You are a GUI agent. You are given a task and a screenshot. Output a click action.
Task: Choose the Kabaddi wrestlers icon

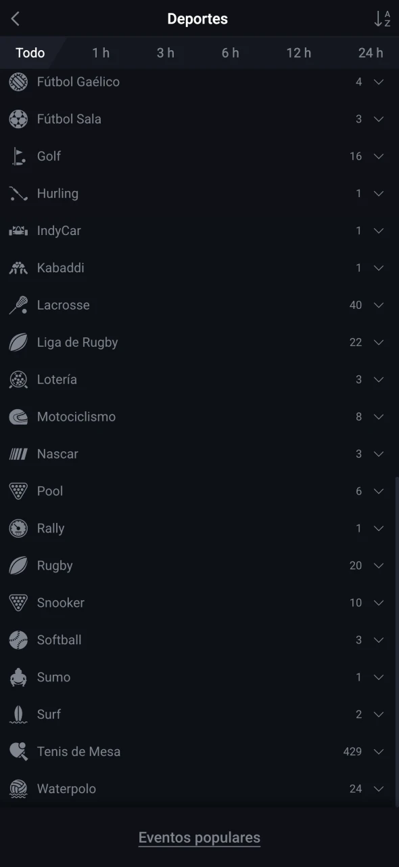18,268
